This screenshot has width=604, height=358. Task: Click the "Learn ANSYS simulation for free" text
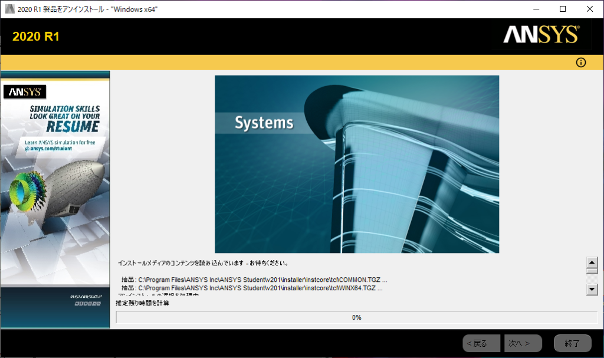coord(60,142)
